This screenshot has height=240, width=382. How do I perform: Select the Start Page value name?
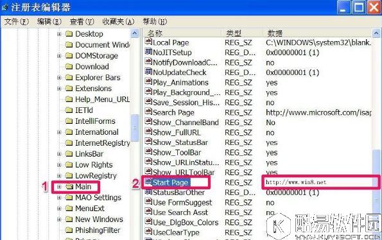point(170,182)
